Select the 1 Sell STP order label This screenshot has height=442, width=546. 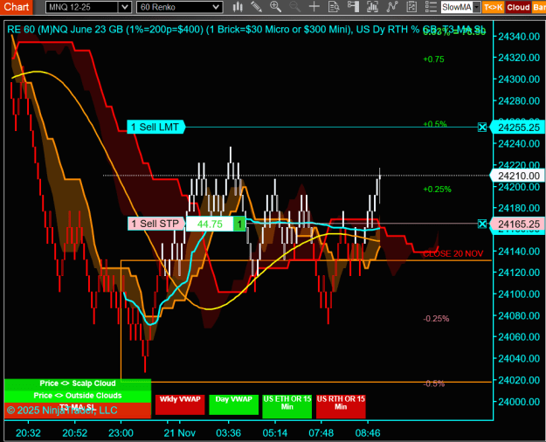[x=156, y=224]
